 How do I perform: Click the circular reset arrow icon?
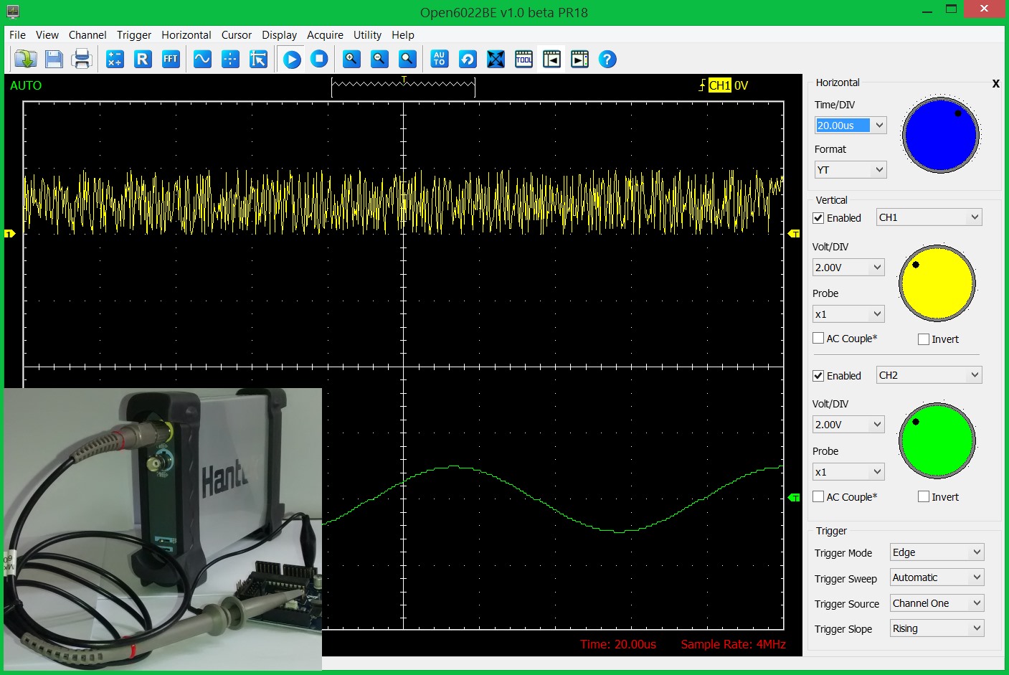pos(468,59)
